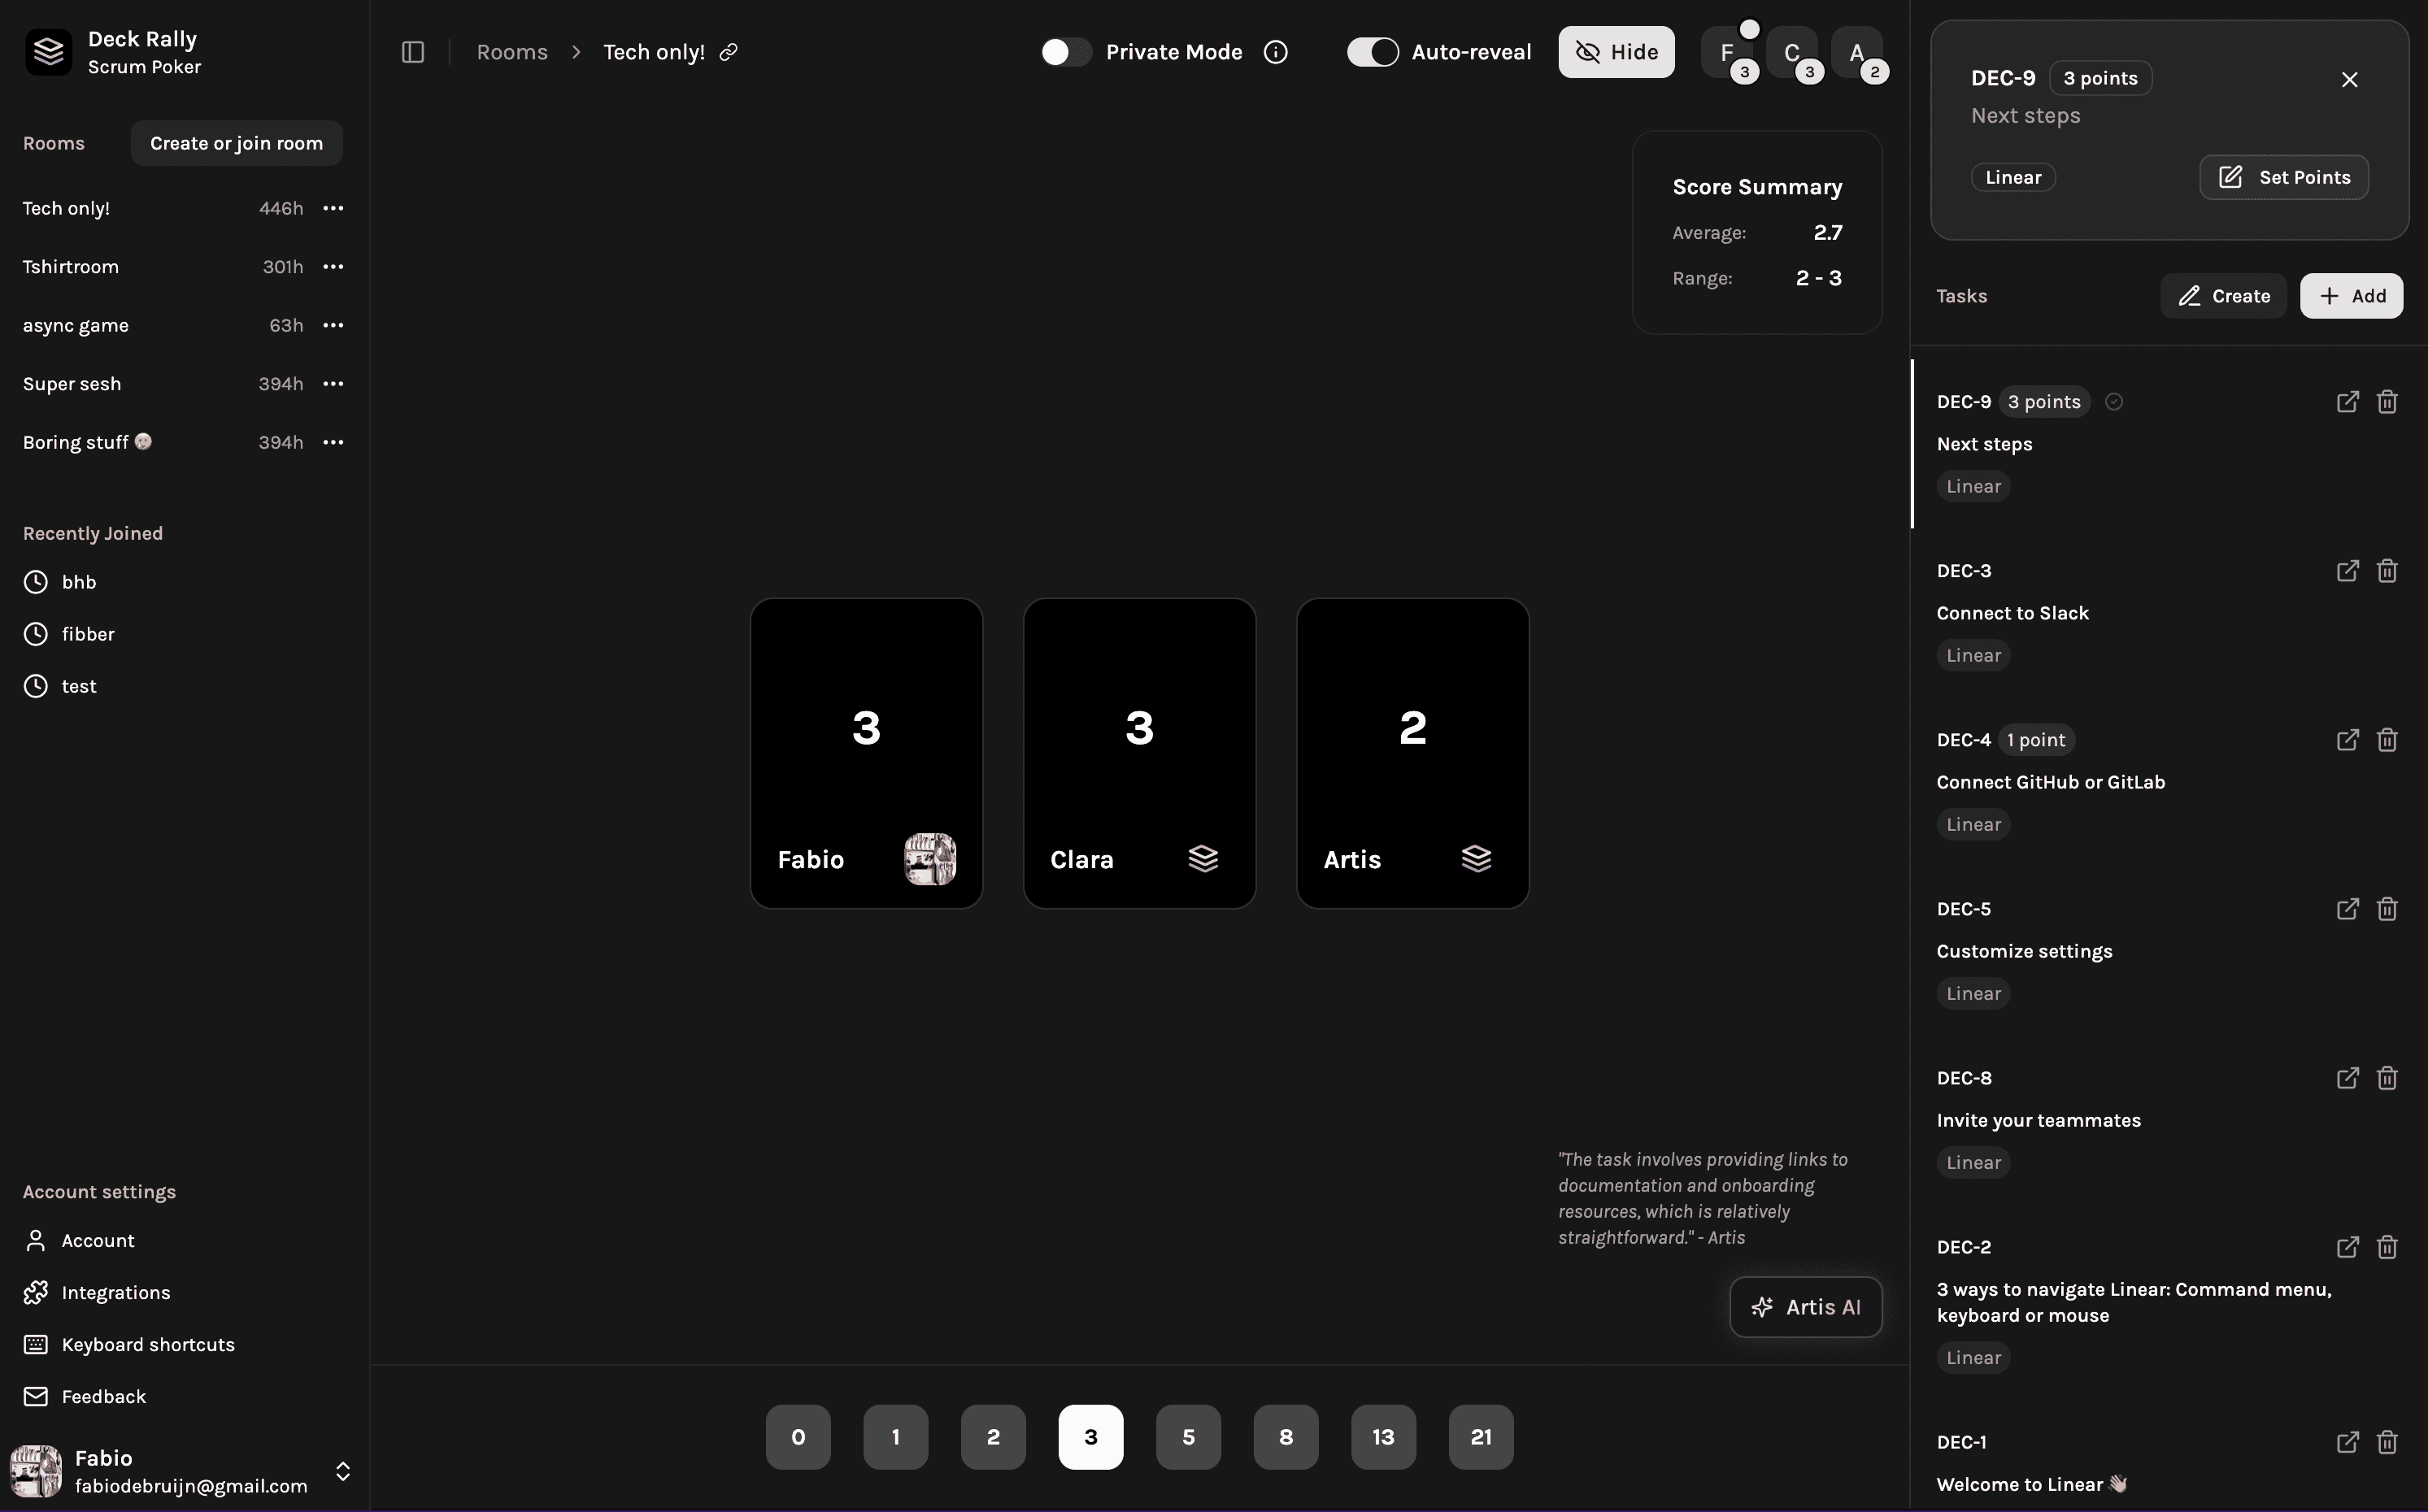Toggle Auto-reveal switch off

(x=1372, y=52)
